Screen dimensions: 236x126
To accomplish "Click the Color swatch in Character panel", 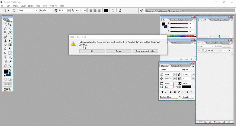I will tap(186, 87).
